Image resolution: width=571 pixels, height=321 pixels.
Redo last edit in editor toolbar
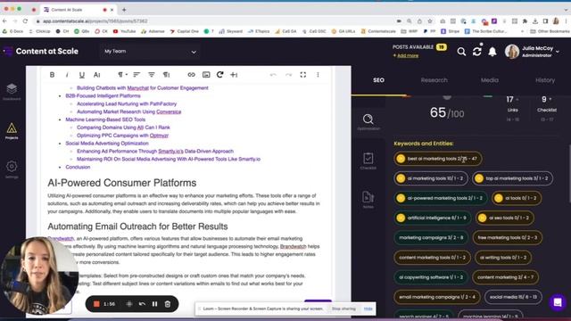tap(288, 75)
